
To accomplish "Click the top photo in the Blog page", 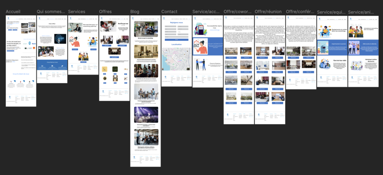I will pyautogui.click(x=146, y=29).
